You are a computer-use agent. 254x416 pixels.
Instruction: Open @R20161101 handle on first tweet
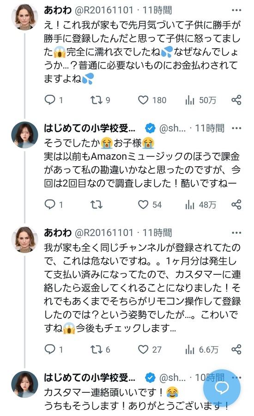[x=104, y=10]
